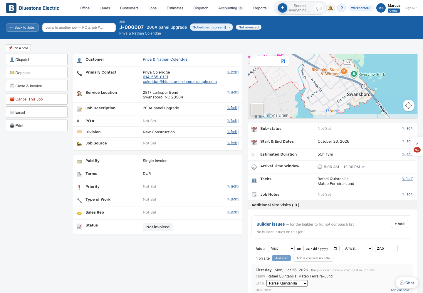Open notifications bell icon
This screenshot has height=293, width=423.
point(330,8)
